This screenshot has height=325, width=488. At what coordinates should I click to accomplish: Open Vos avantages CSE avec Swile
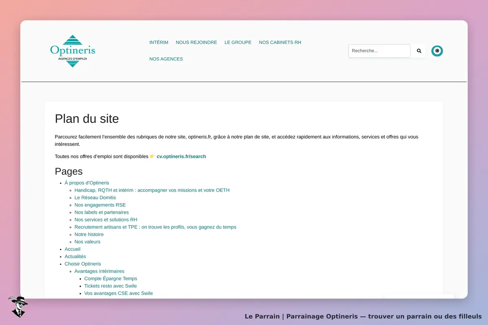click(119, 293)
